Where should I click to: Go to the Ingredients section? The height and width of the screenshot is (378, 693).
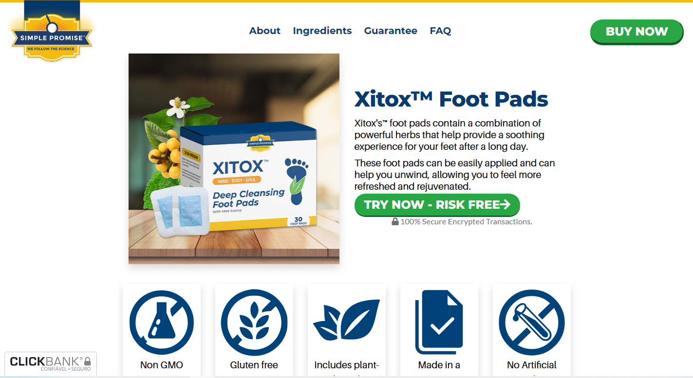322,31
